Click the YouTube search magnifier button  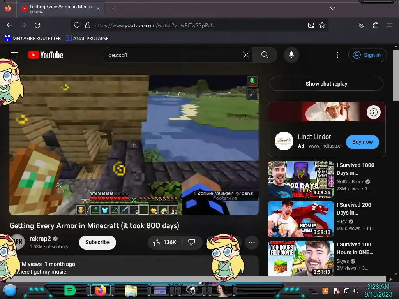[265, 55]
